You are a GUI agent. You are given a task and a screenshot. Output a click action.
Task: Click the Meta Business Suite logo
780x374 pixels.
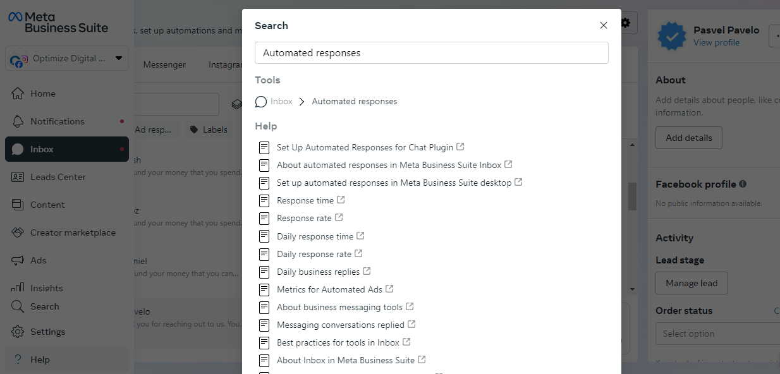tap(58, 22)
